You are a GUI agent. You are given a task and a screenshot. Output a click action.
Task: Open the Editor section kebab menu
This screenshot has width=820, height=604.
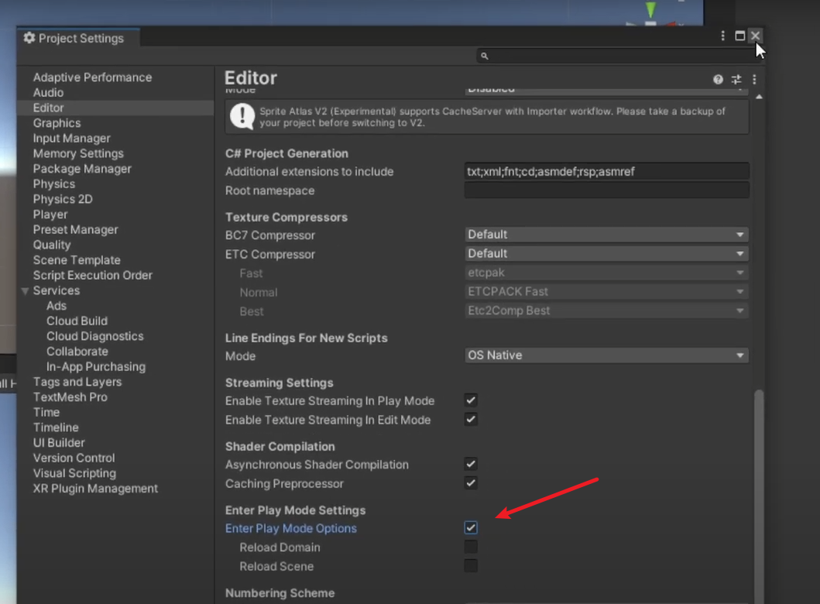(754, 80)
